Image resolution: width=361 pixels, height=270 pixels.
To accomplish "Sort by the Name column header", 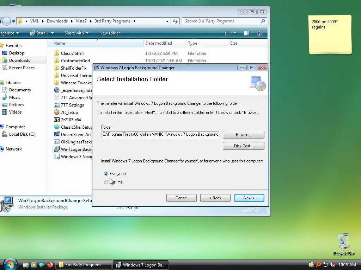I will tap(95, 43).
